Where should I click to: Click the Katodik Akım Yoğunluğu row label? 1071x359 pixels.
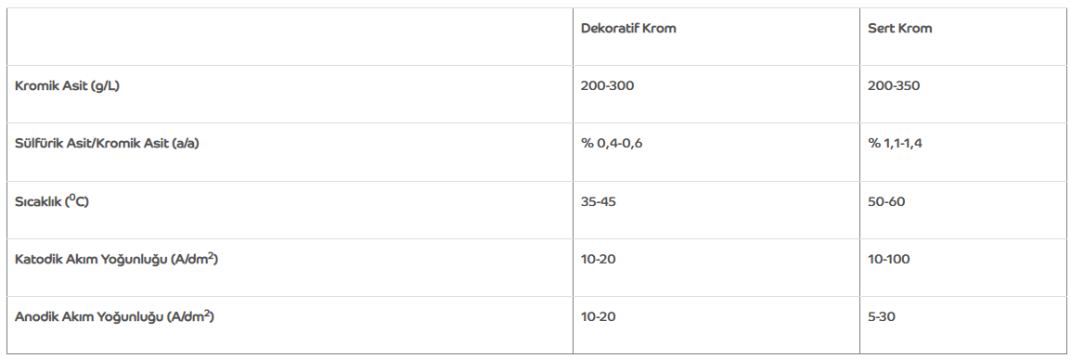(x=116, y=260)
